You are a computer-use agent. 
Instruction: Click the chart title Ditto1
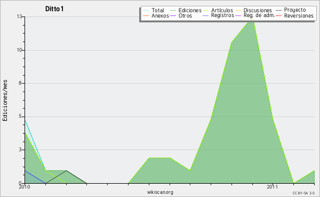point(54,9)
